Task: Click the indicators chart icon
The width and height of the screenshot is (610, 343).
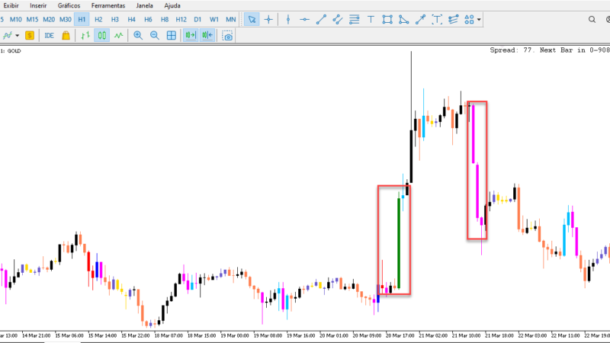Action: coord(8,36)
